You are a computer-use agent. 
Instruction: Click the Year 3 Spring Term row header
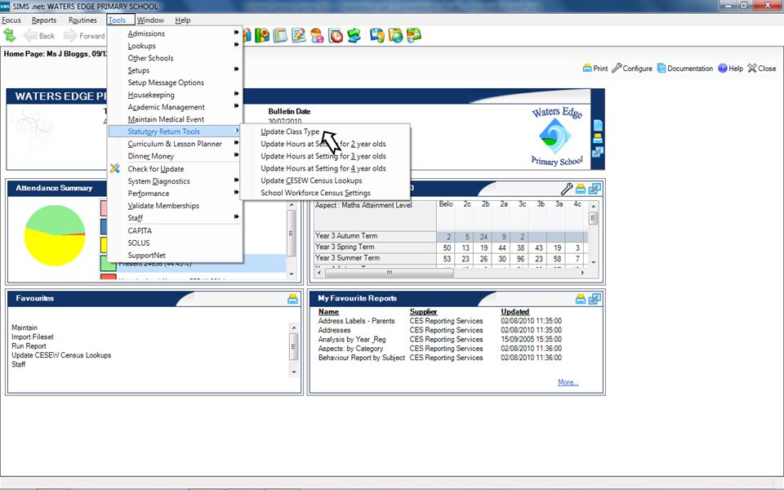coord(375,247)
